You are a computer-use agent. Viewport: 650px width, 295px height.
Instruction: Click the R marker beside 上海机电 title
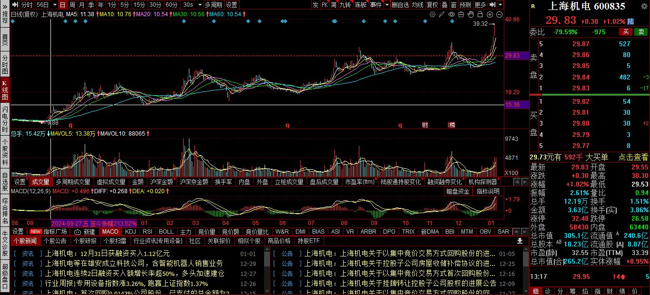pyautogui.click(x=533, y=6)
